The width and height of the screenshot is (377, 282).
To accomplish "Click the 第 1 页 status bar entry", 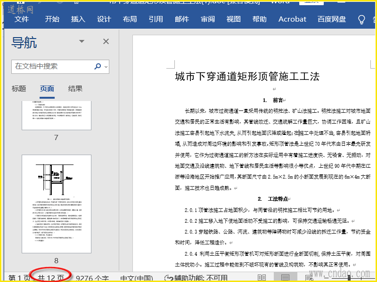I will [x=19, y=278].
